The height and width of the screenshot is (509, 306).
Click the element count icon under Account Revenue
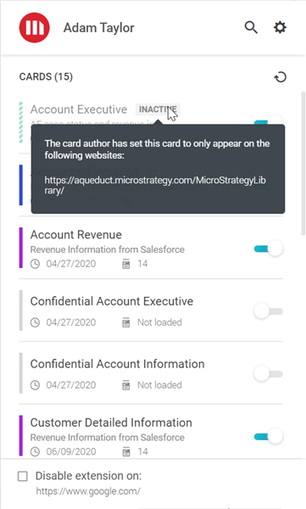pos(126,264)
